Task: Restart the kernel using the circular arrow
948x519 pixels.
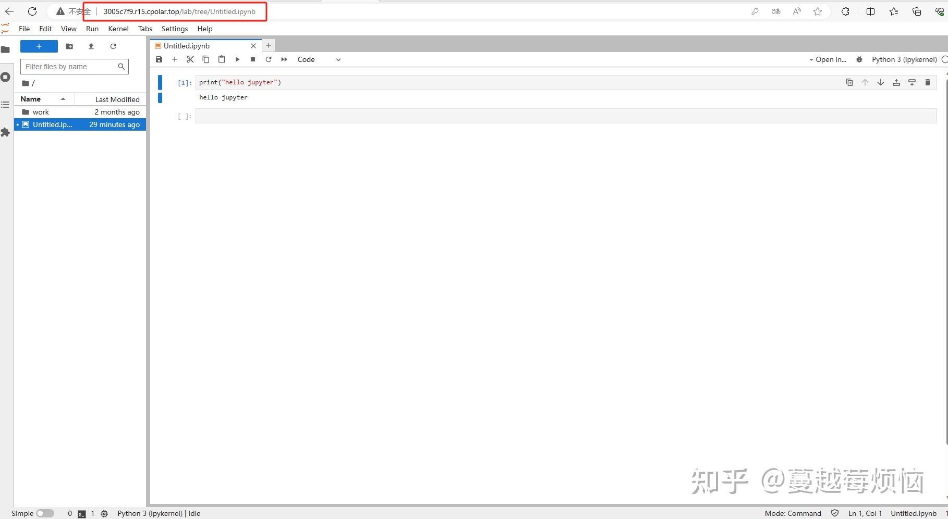Action: pyautogui.click(x=268, y=59)
